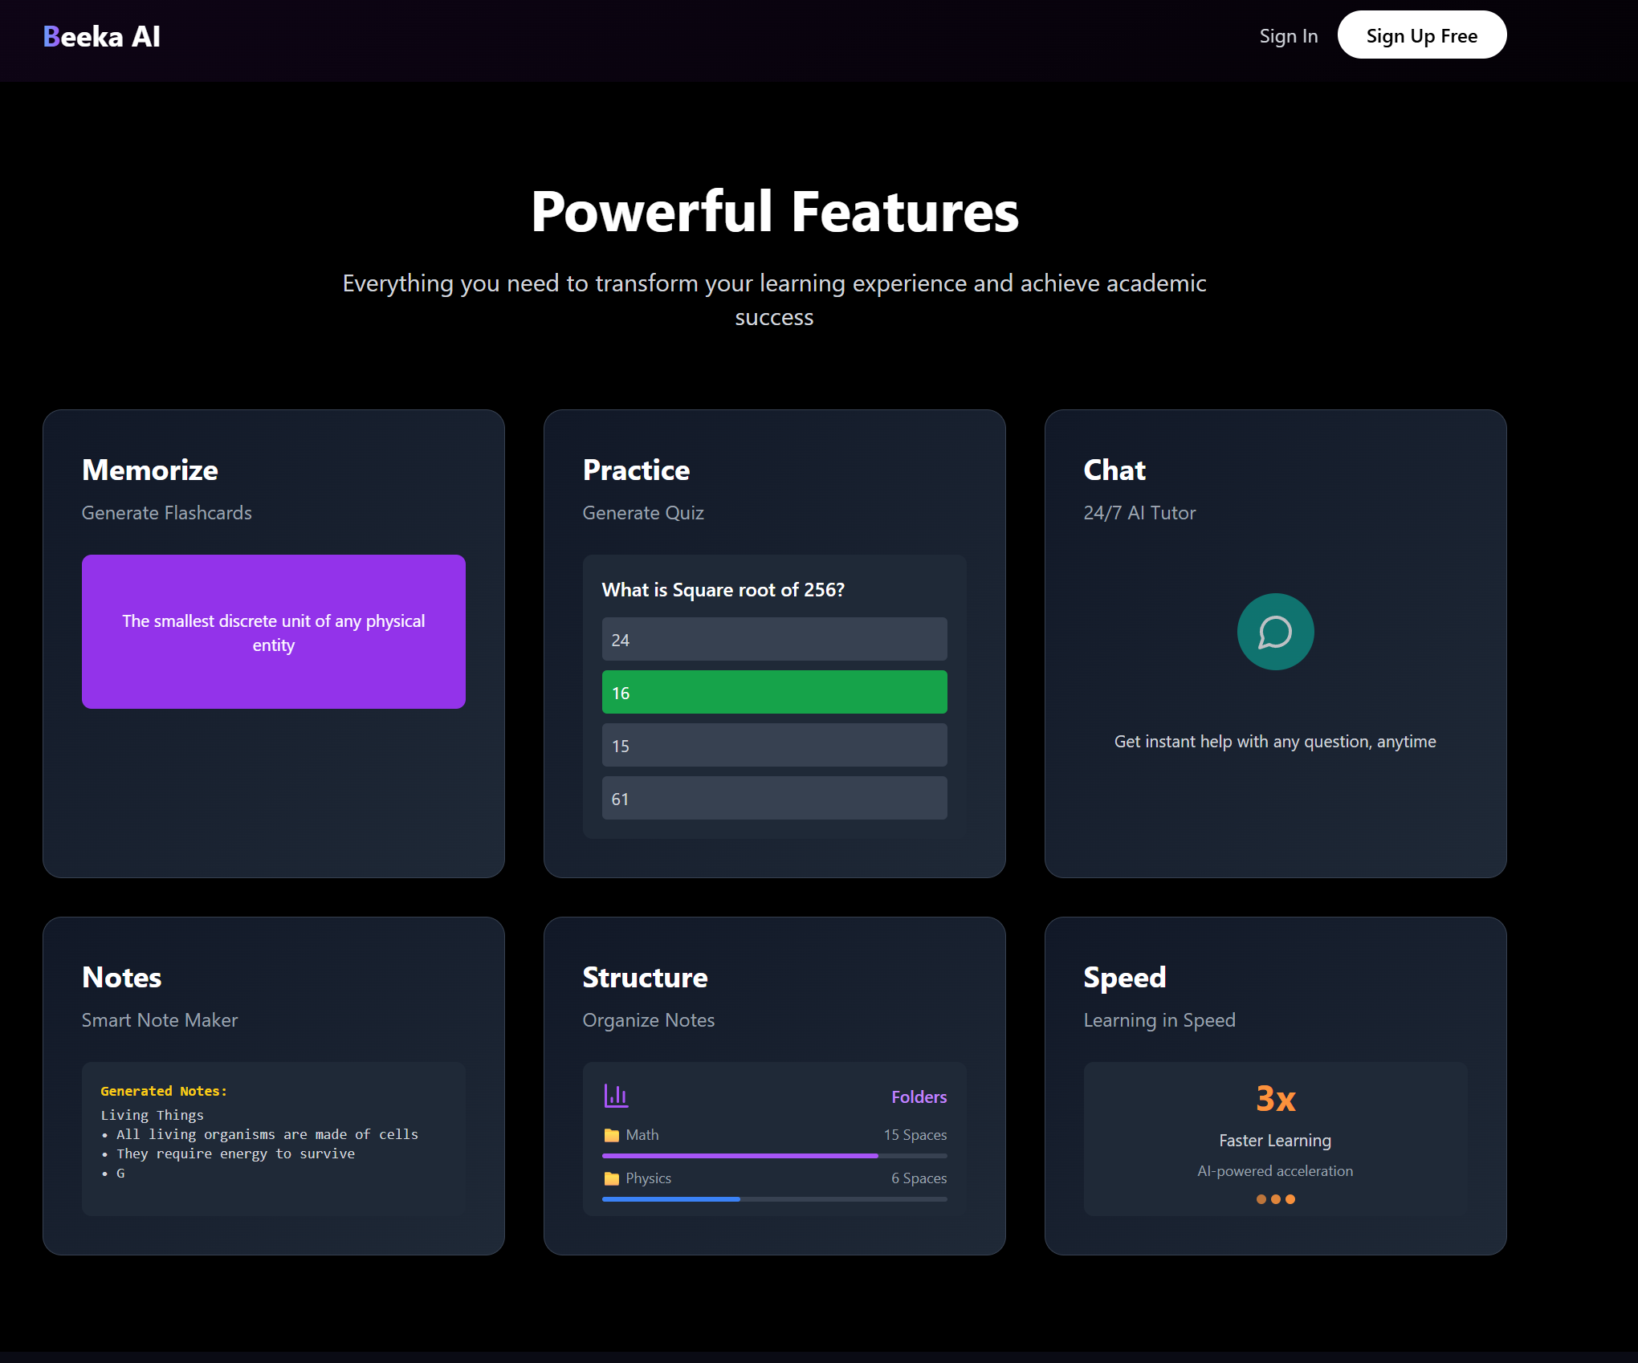This screenshot has width=1638, height=1363.
Task: Click the Math purple progress bar
Action: pos(740,1156)
